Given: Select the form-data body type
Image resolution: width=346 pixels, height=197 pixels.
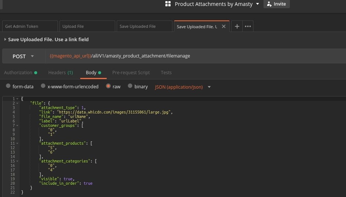Looking at the screenshot, I should point(8,86).
